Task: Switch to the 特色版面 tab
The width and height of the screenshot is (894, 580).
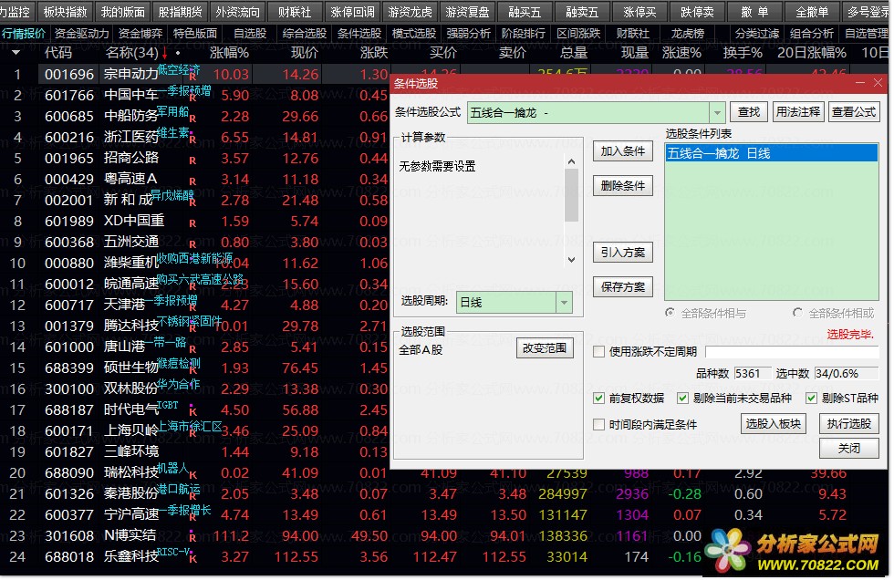Action: (x=195, y=34)
